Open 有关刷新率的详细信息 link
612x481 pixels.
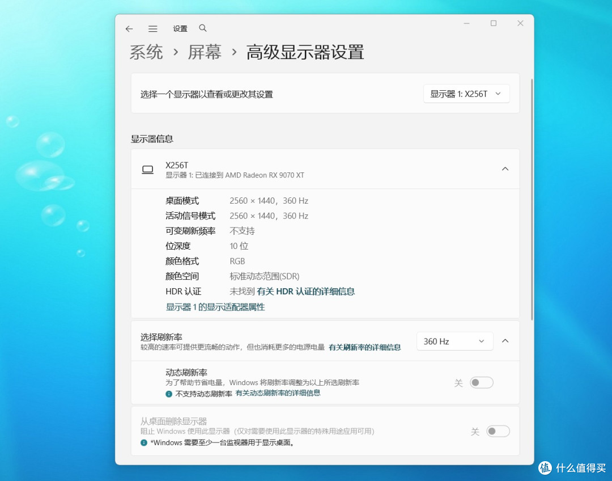[x=364, y=347]
